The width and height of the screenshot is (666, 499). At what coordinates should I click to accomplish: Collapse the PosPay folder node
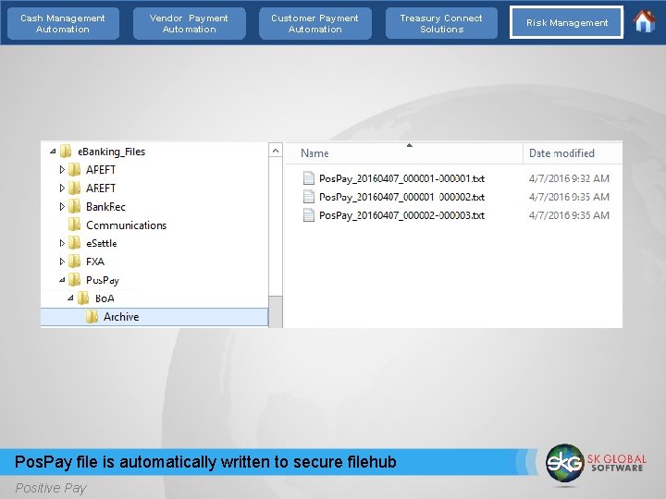point(62,280)
